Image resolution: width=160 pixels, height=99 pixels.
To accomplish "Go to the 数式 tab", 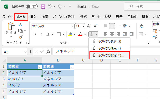I will (83, 17).
